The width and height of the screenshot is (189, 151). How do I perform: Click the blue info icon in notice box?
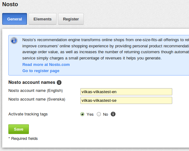pos(14,41)
